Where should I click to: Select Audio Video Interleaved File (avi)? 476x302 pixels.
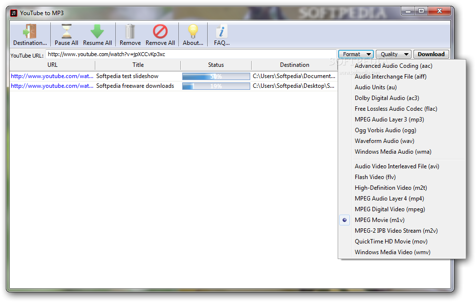[397, 166]
